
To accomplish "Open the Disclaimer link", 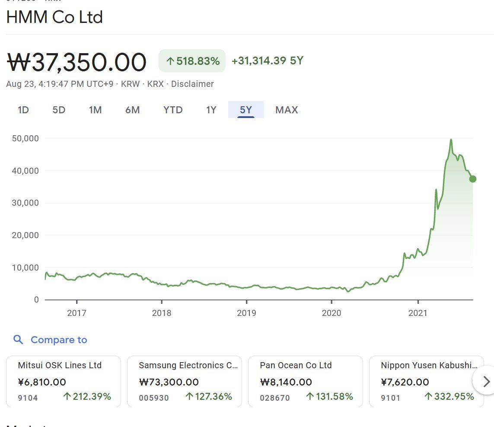I will (x=192, y=84).
